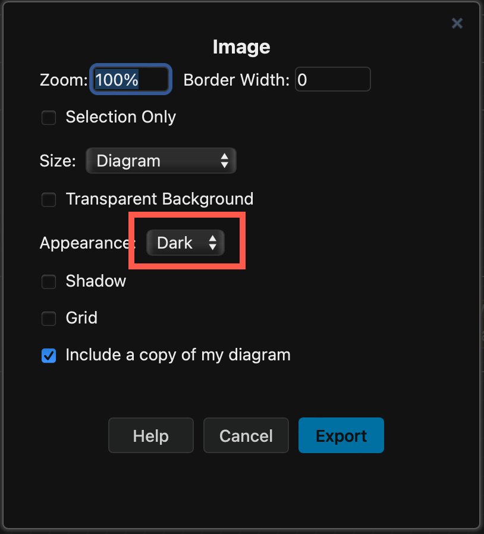The width and height of the screenshot is (484, 534).
Task: Click the Border Width input field
Action: pos(332,79)
